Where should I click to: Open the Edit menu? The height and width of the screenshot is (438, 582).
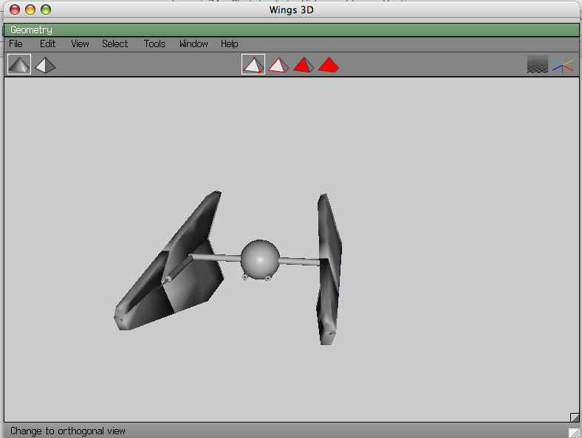point(47,44)
